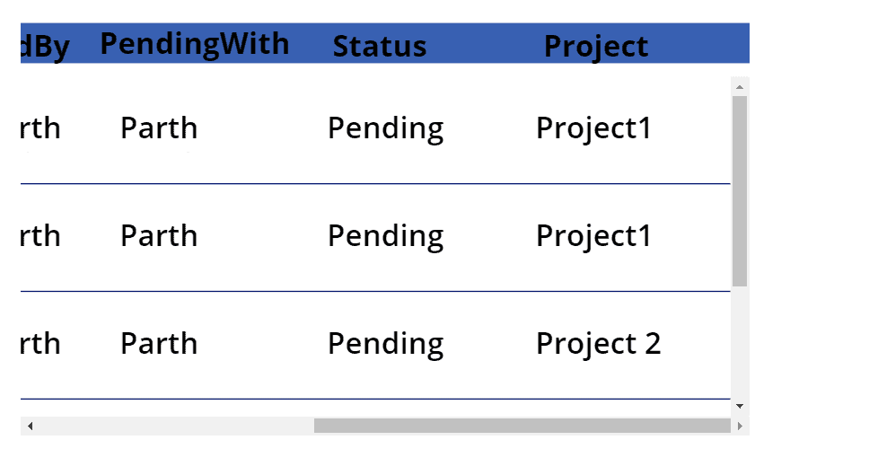Click the vertical scrollbar thumb
The width and height of the screenshot is (869, 475).
tap(740, 190)
